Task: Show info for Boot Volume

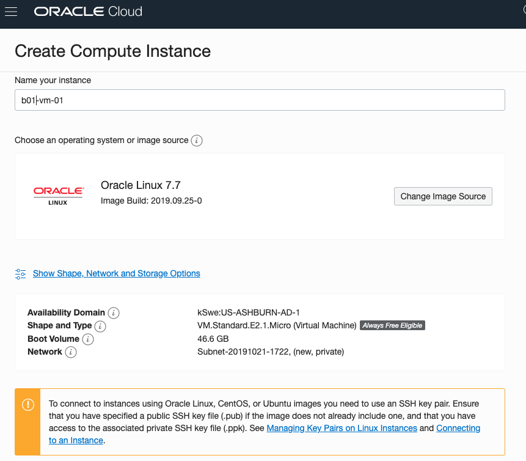Action: 88,339
